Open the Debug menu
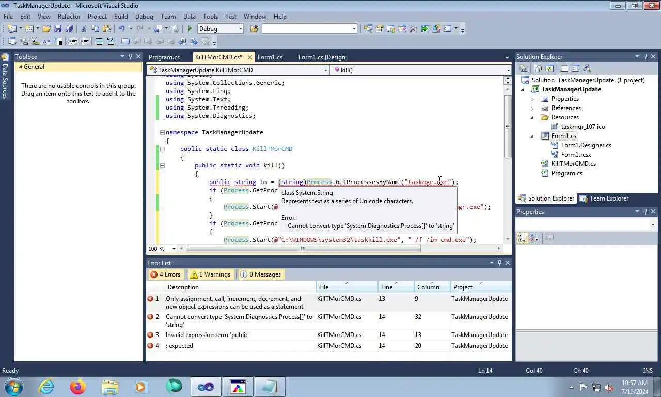 [144, 17]
